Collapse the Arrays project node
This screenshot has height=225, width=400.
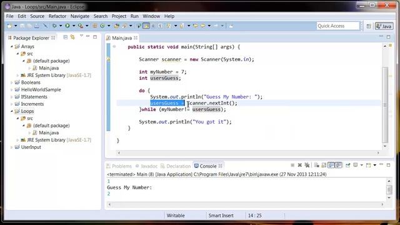pyautogui.click(x=11, y=46)
